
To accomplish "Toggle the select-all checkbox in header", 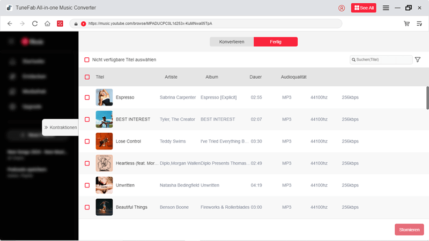I will 87,77.
